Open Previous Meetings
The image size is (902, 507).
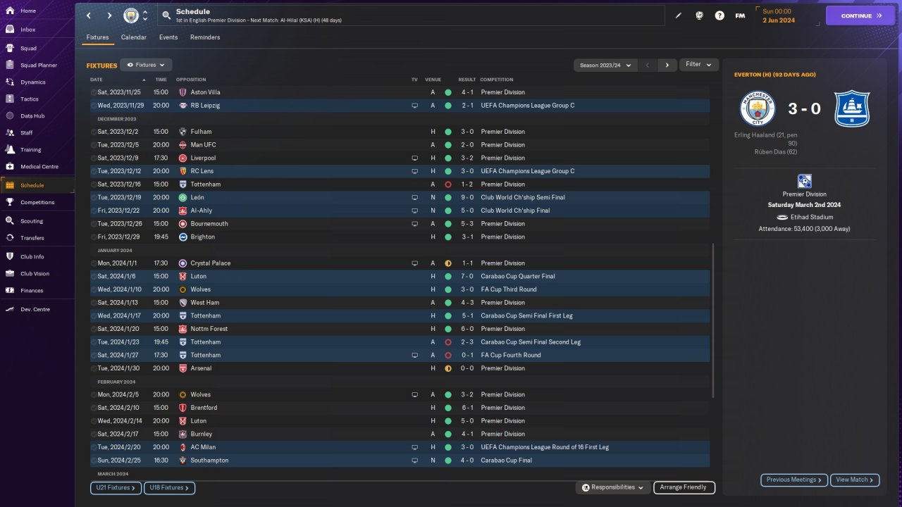point(794,480)
